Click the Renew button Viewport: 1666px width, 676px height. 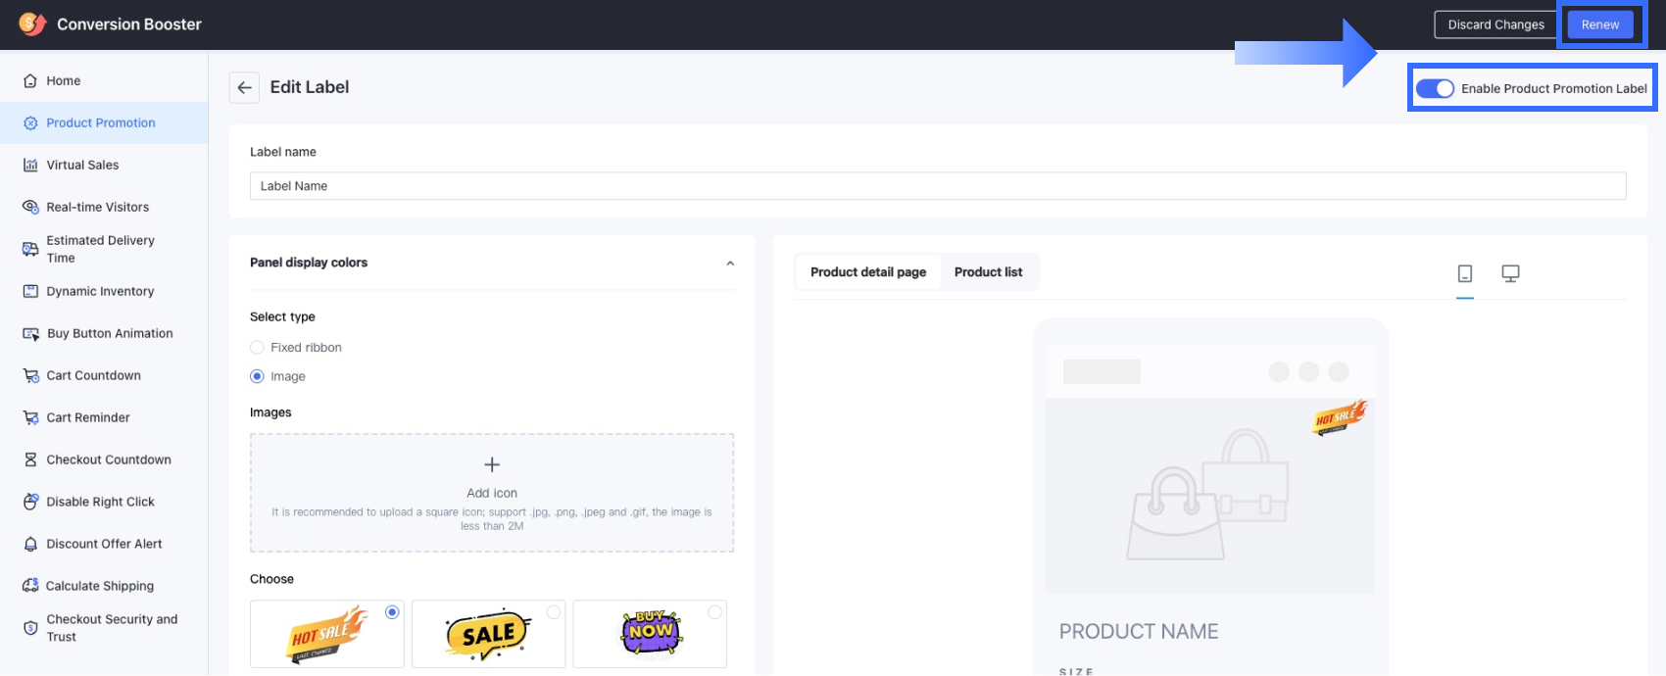(x=1600, y=24)
